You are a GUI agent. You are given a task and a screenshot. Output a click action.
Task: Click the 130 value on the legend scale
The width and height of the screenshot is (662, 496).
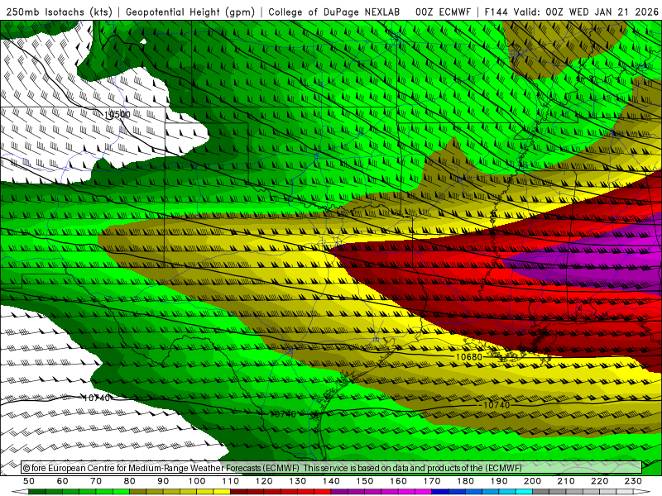click(298, 481)
